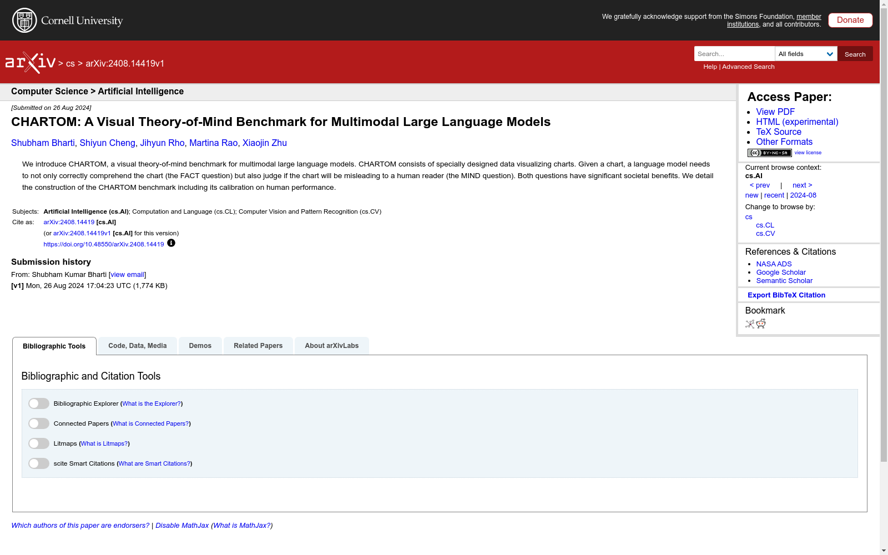Click the Creative Commons BY-NC-SA license badge
Viewport: 888px width, 555px height.
click(x=769, y=153)
